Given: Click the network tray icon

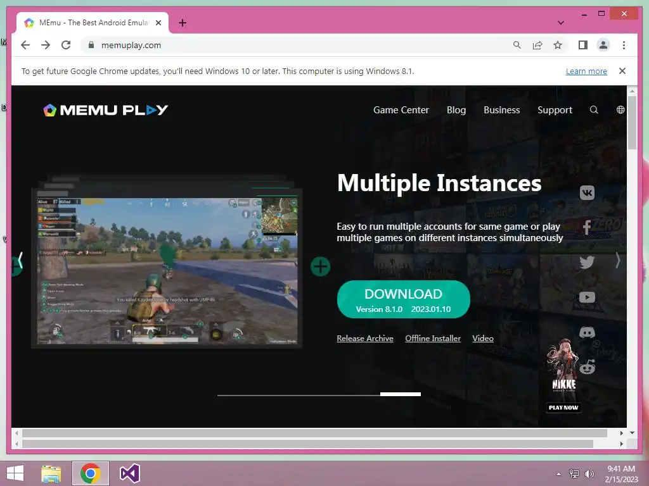Looking at the screenshot, I should coord(574,474).
